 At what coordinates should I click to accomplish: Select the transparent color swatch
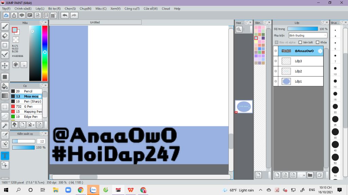(16, 40)
